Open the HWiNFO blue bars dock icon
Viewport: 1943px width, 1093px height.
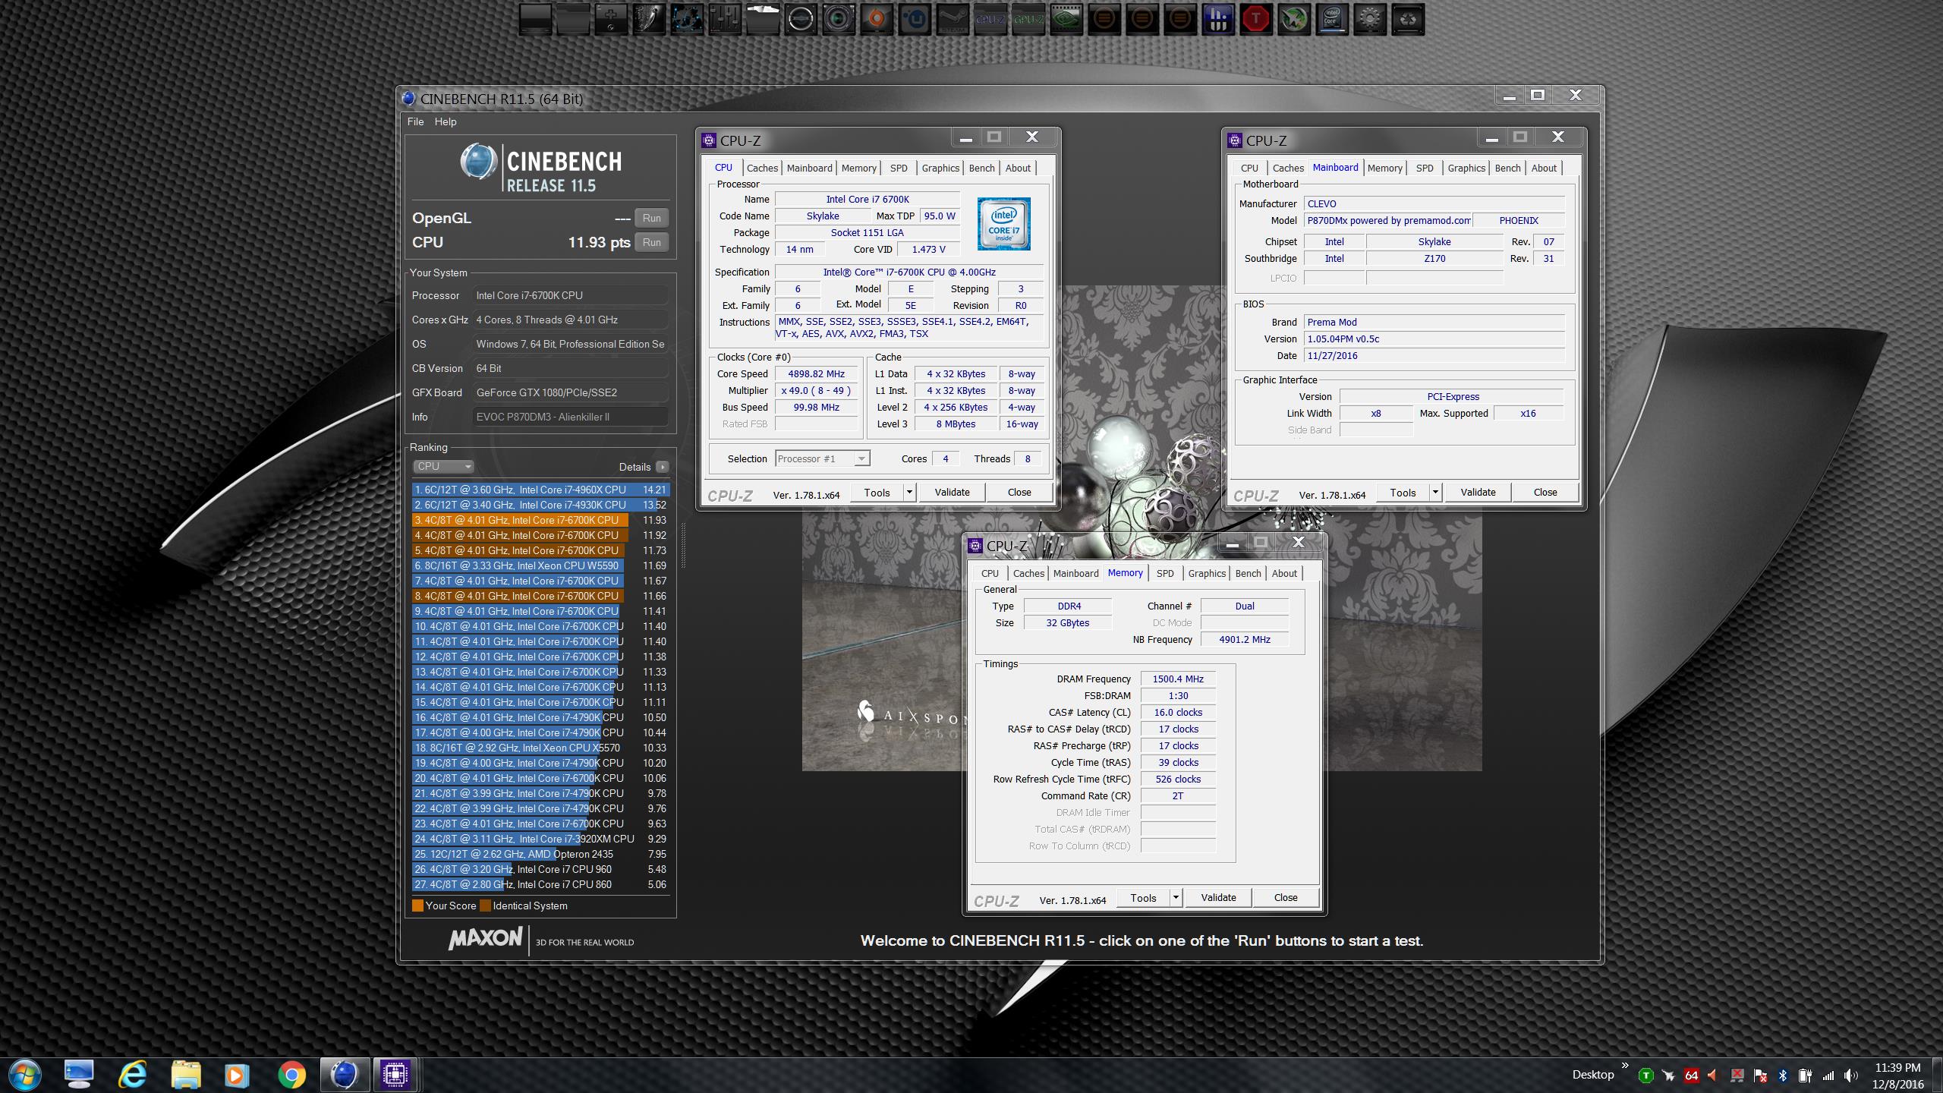point(1218,19)
